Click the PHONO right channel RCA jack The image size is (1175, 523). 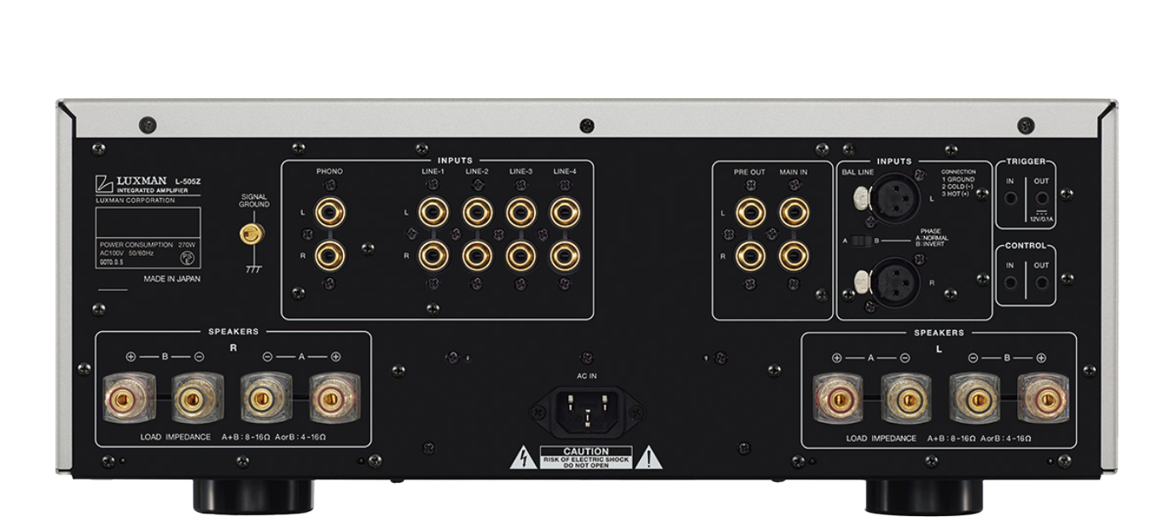tap(329, 254)
